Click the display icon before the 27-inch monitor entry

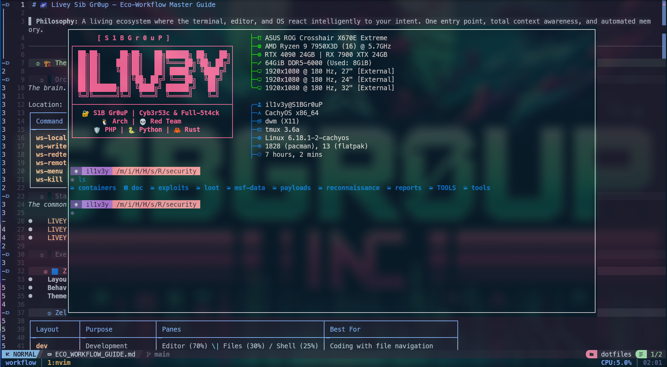[x=259, y=71]
